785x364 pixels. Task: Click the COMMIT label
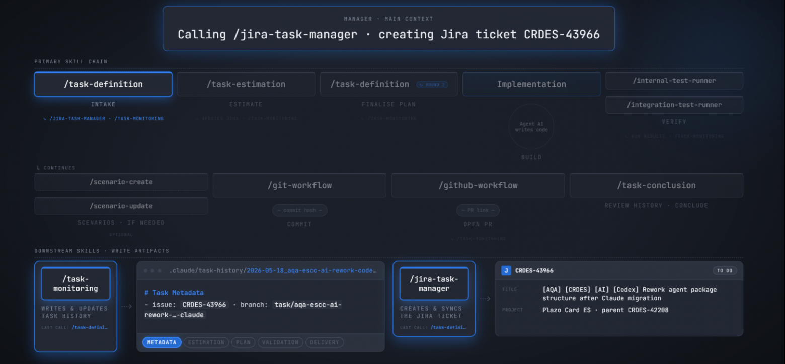(299, 224)
